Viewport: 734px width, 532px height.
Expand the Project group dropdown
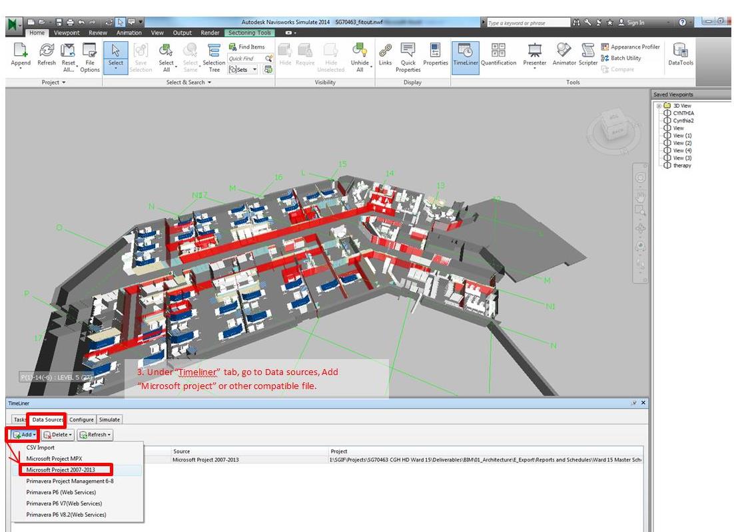53,82
